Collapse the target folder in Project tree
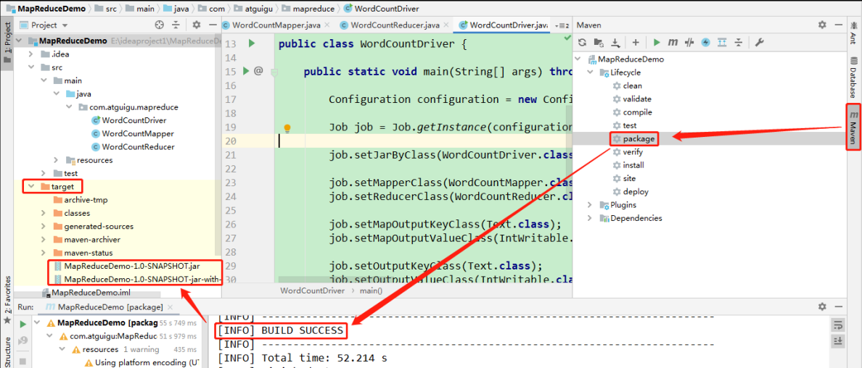 click(x=31, y=186)
